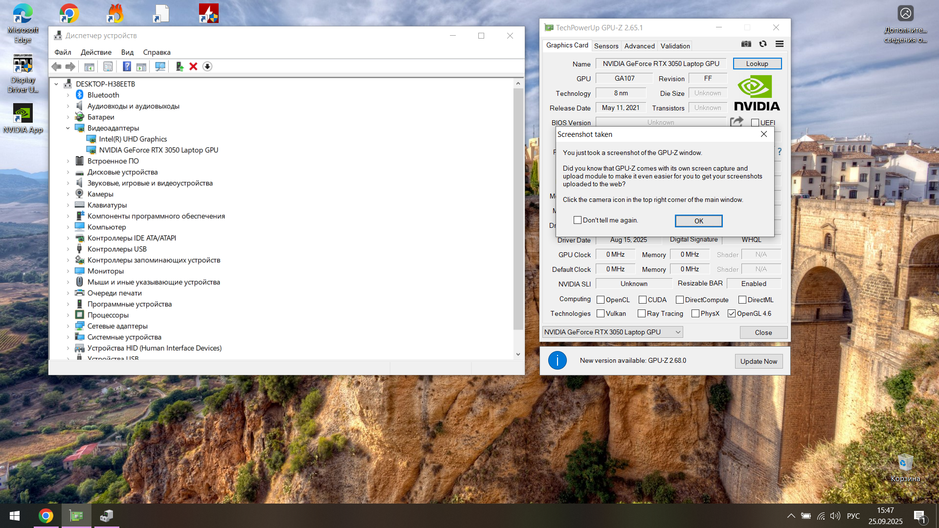The height and width of the screenshot is (528, 939).
Task: Open the GPU selection dropdown at bottom
Action: [x=612, y=332]
